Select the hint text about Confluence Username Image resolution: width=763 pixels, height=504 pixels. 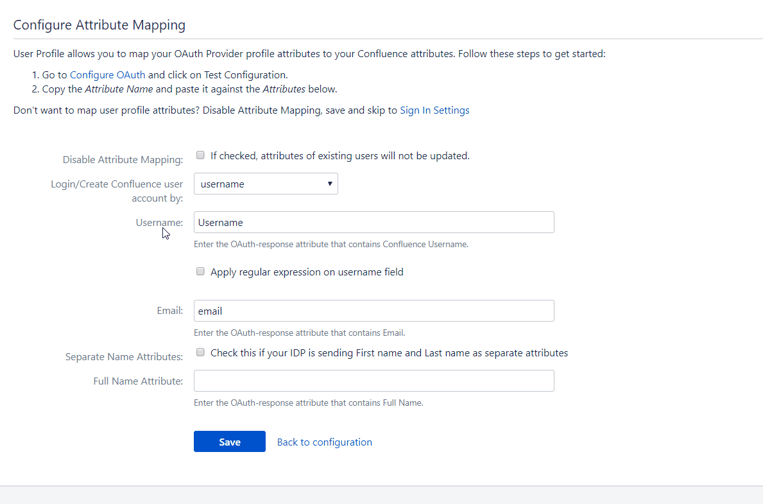click(x=331, y=245)
